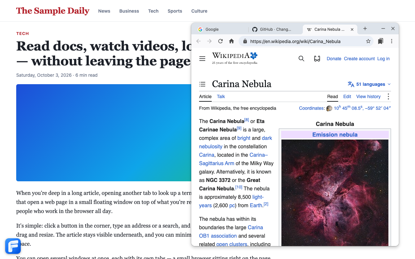Click the Carina Nebula infobox photo
This screenshot has width=415, height=259.
335,193
